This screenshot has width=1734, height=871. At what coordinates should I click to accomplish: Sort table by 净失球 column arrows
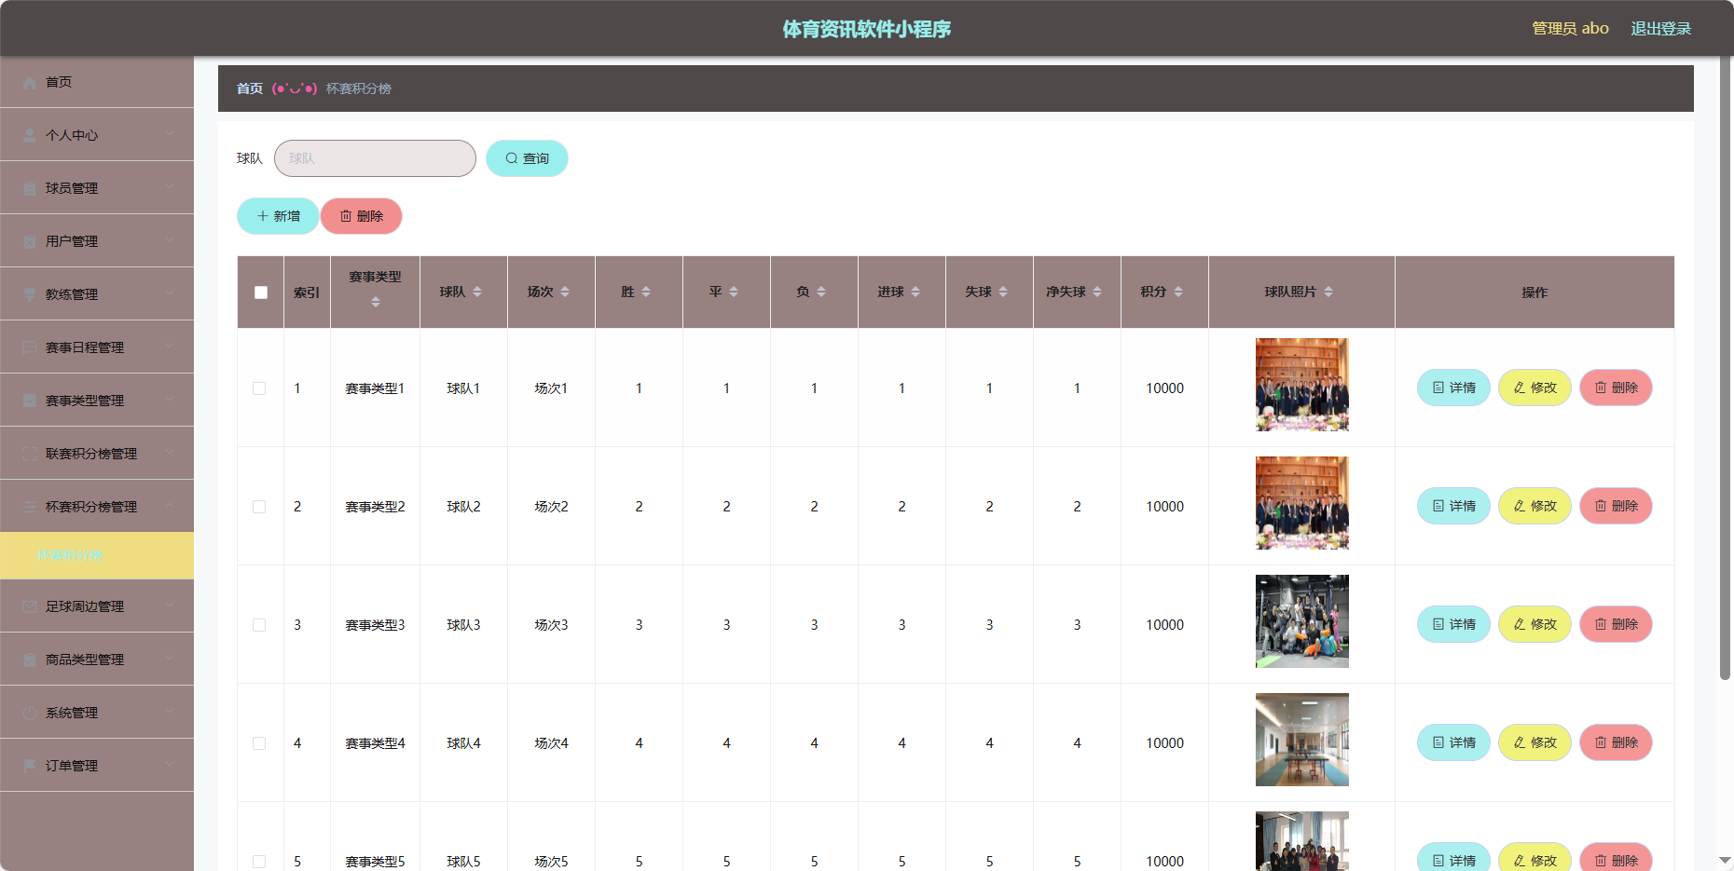pyautogui.click(x=1097, y=293)
